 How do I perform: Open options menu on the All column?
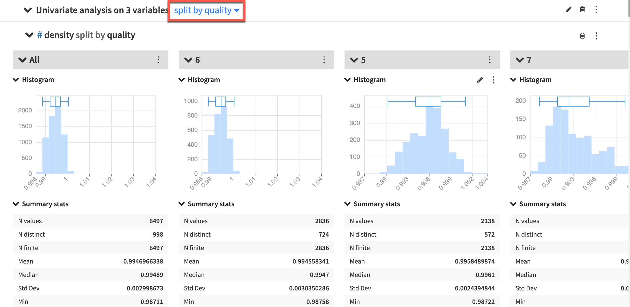pos(158,60)
